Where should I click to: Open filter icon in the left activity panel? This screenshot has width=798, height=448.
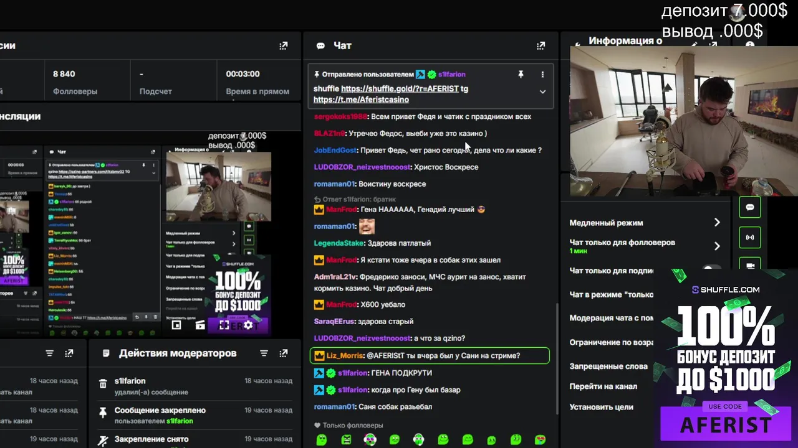coord(49,353)
